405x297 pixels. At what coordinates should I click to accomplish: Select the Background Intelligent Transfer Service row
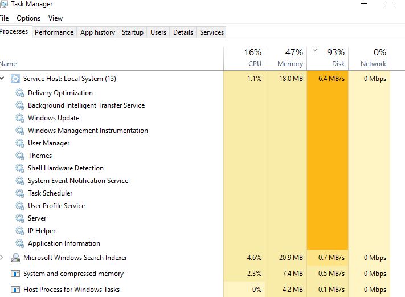(86, 105)
